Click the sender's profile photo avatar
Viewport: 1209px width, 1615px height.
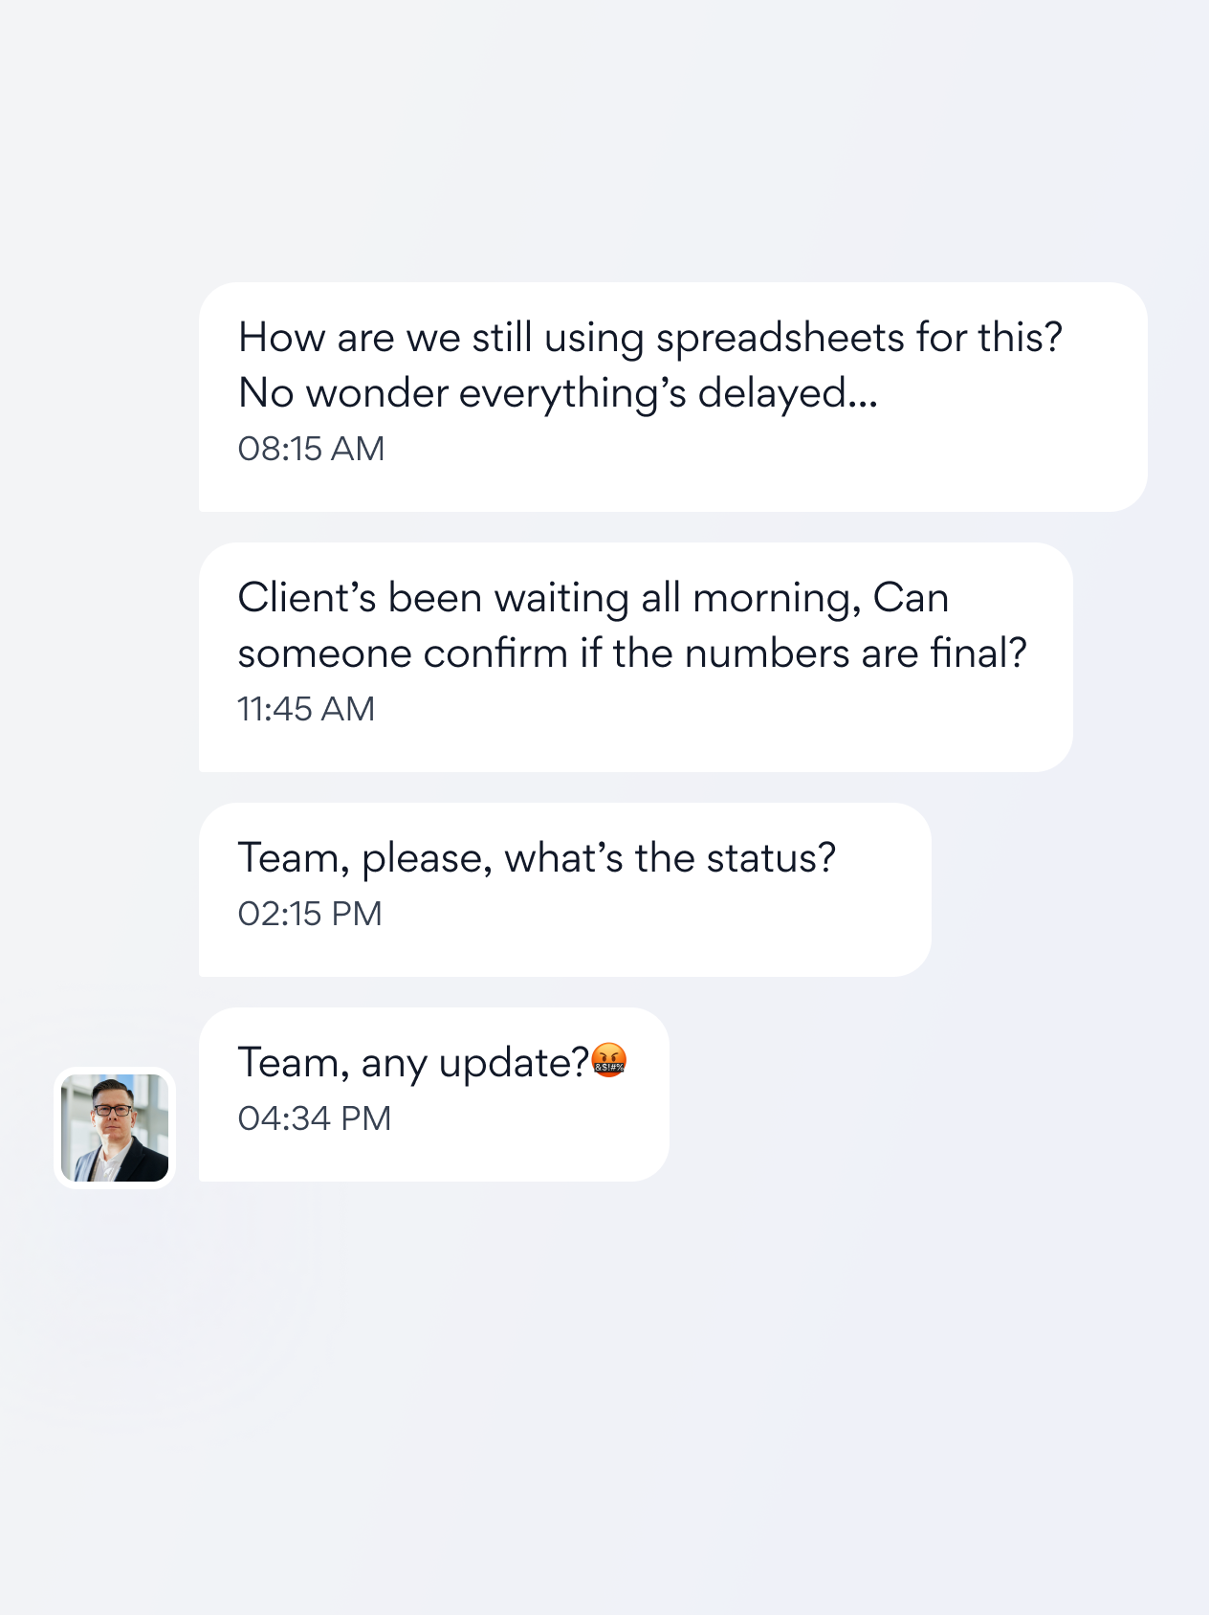tap(115, 1127)
